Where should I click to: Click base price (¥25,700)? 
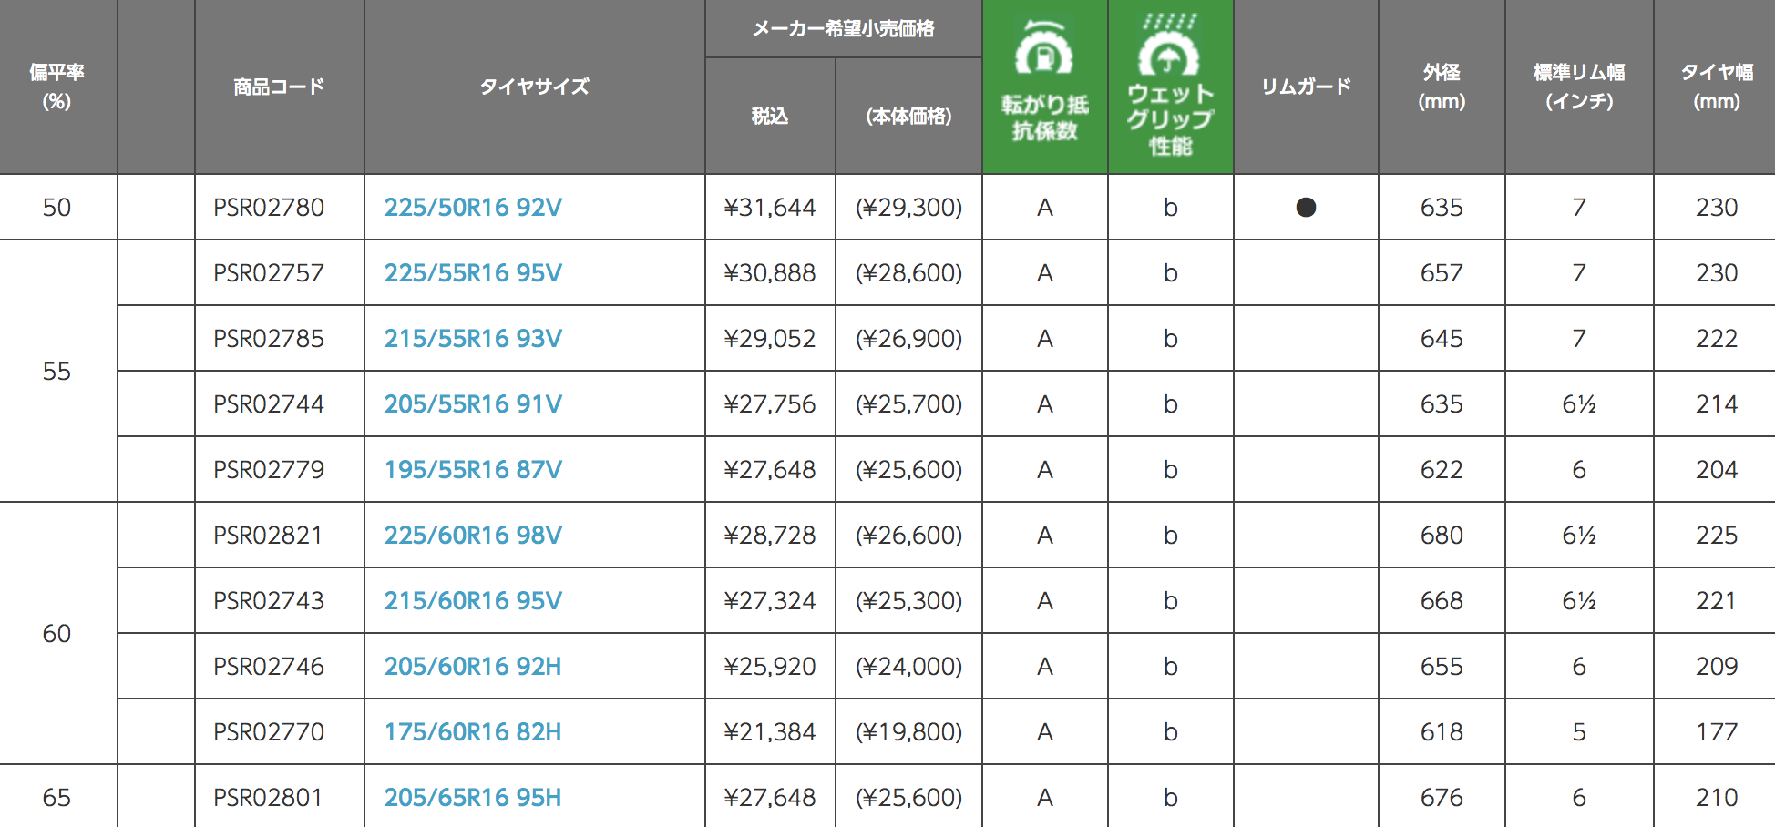pyautogui.click(x=908, y=404)
